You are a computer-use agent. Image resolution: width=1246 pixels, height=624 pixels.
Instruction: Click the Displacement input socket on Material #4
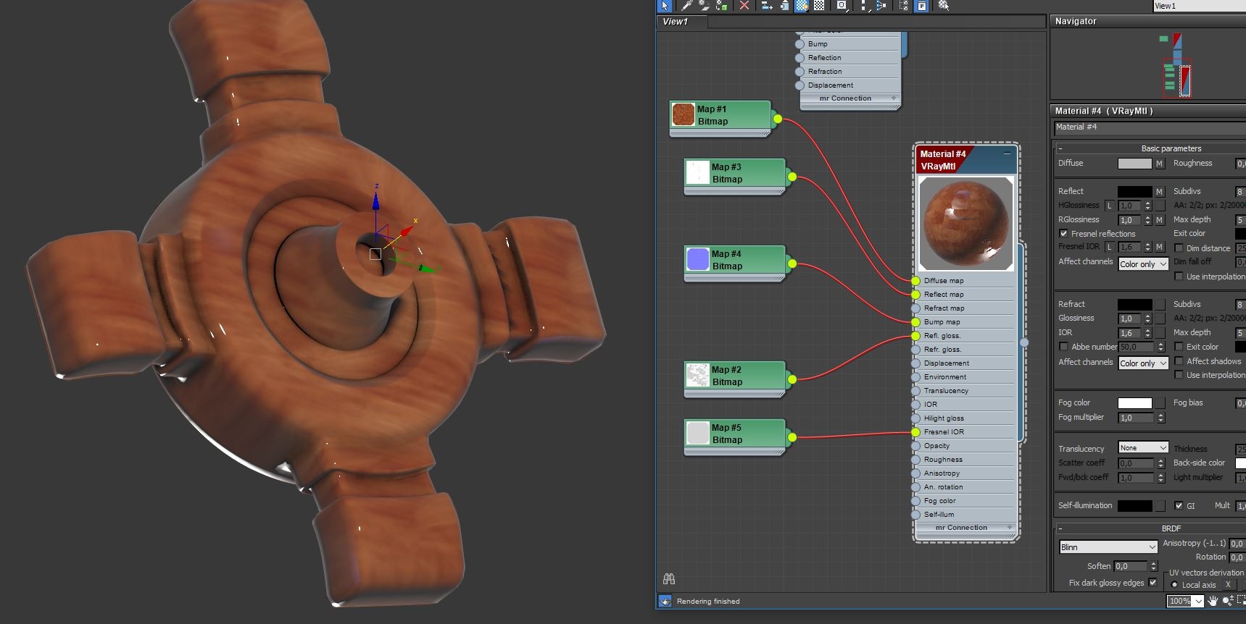point(916,363)
